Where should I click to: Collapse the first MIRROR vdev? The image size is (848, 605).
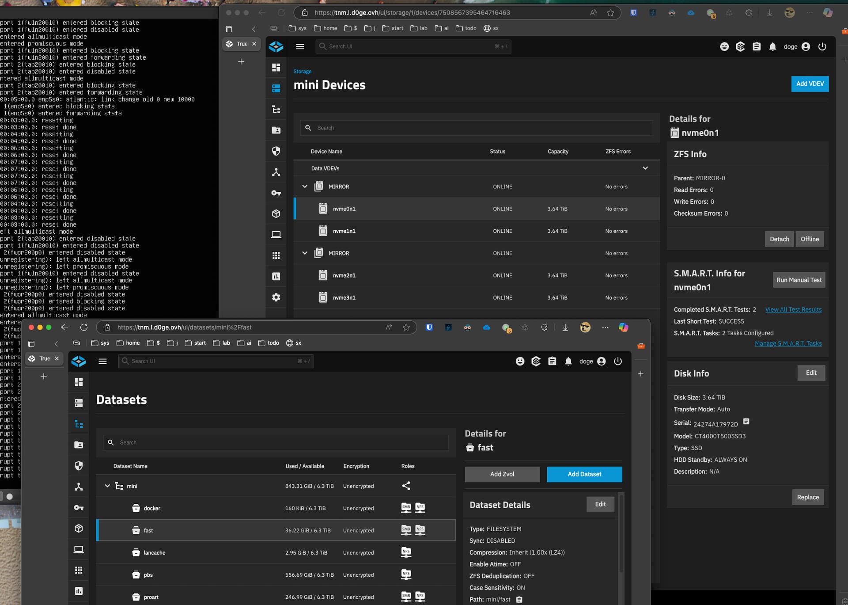[x=305, y=186]
